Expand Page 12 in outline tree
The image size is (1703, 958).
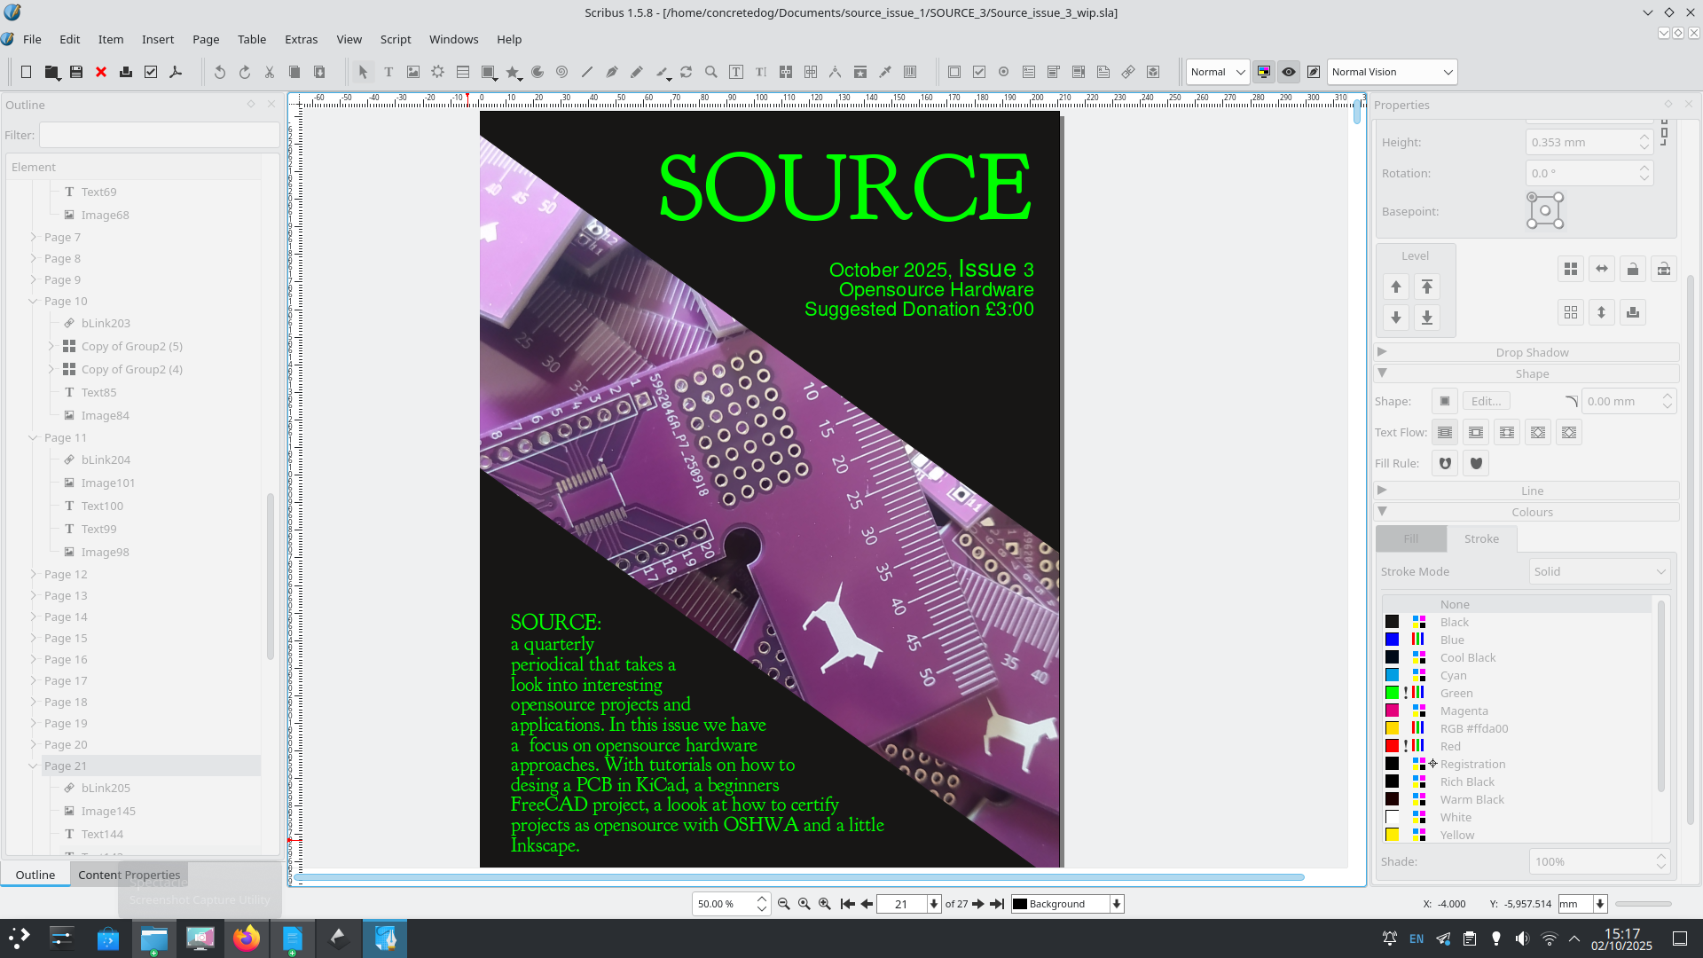coord(34,574)
